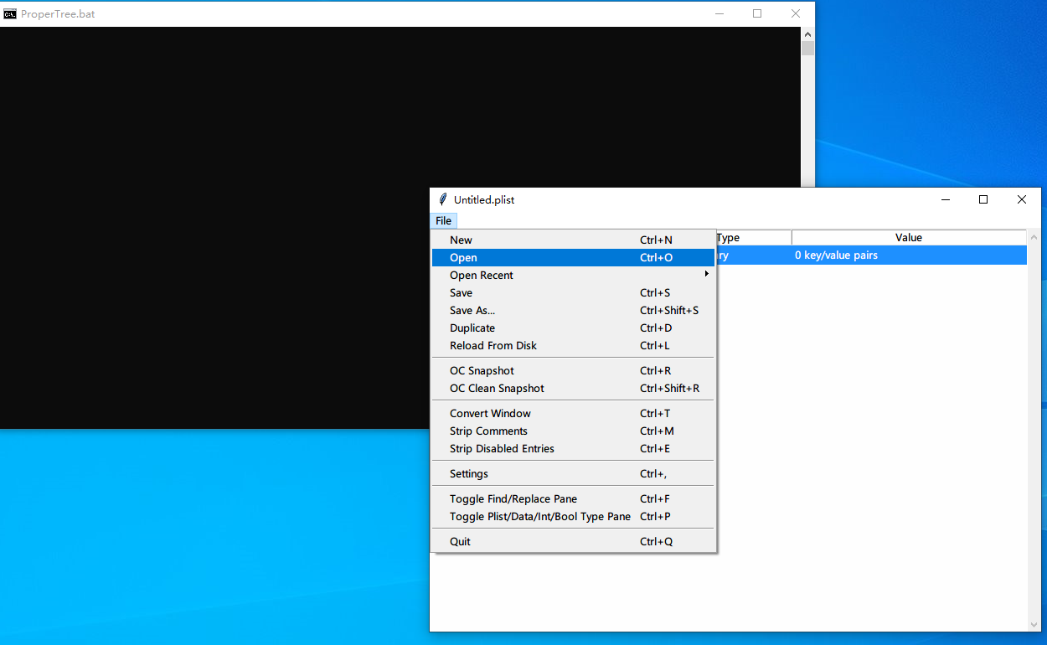The width and height of the screenshot is (1047, 645).
Task: Expand the Open Recent submenu arrow
Action: pos(707,275)
